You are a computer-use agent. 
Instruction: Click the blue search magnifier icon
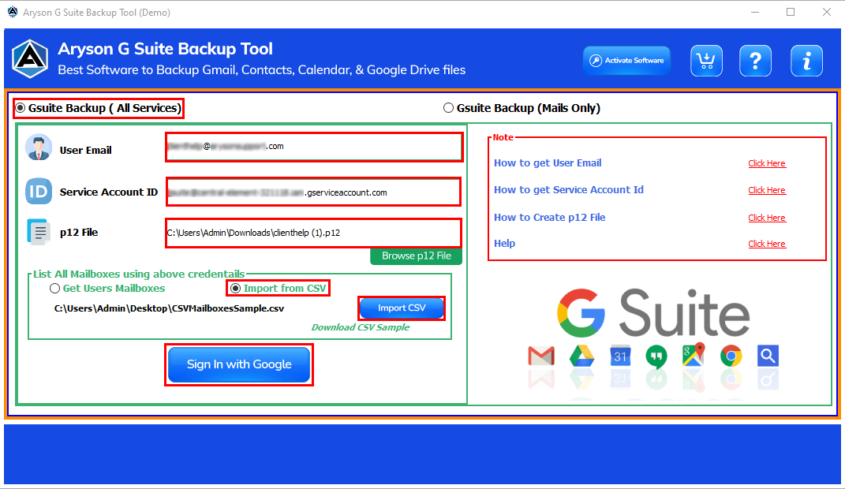click(x=768, y=356)
